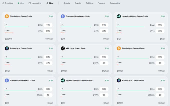Filter by Crypto category
The height and width of the screenshot is (106, 170).
[x=78, y=3]
